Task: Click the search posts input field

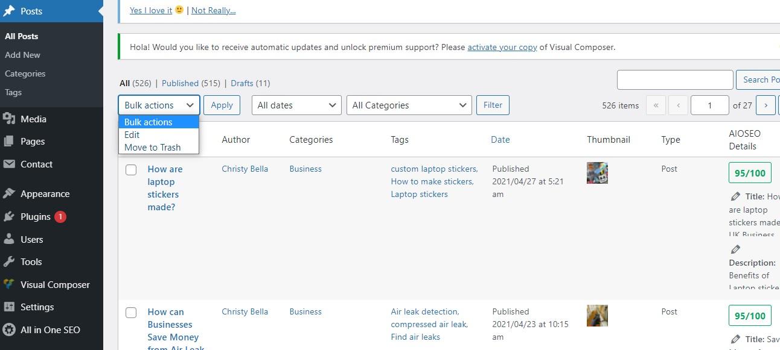Action: click(x=674, y=80)
